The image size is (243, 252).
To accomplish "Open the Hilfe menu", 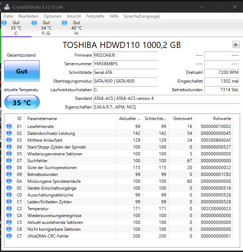I will (114, 16).
